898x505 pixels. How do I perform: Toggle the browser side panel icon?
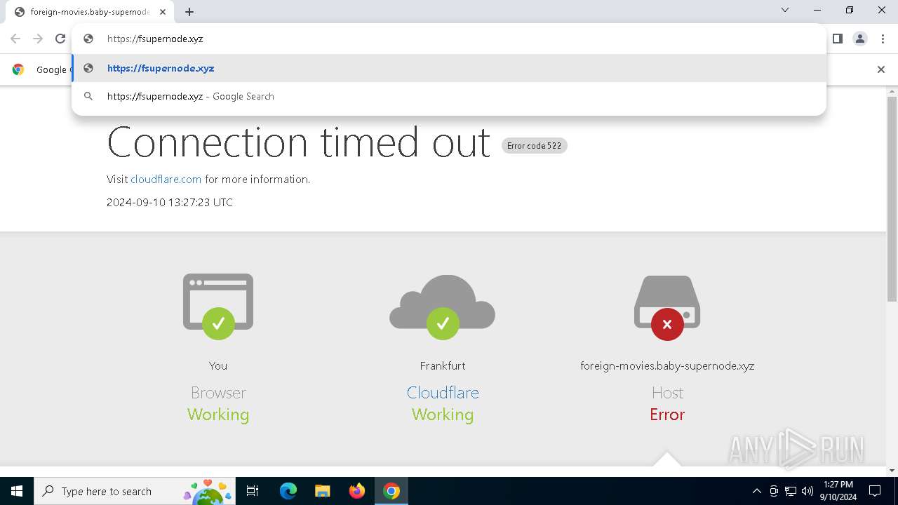tap(837, 39)
